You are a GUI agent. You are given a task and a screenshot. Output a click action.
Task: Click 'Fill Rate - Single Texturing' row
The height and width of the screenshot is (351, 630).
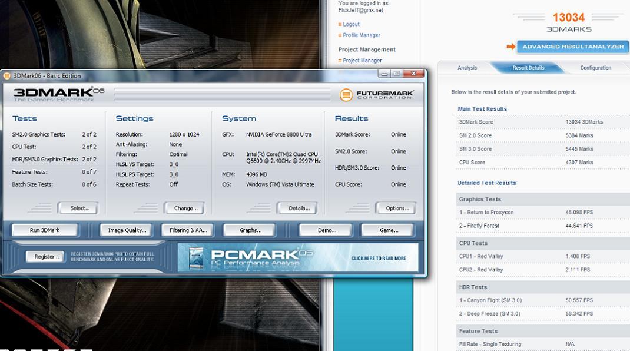543,344
